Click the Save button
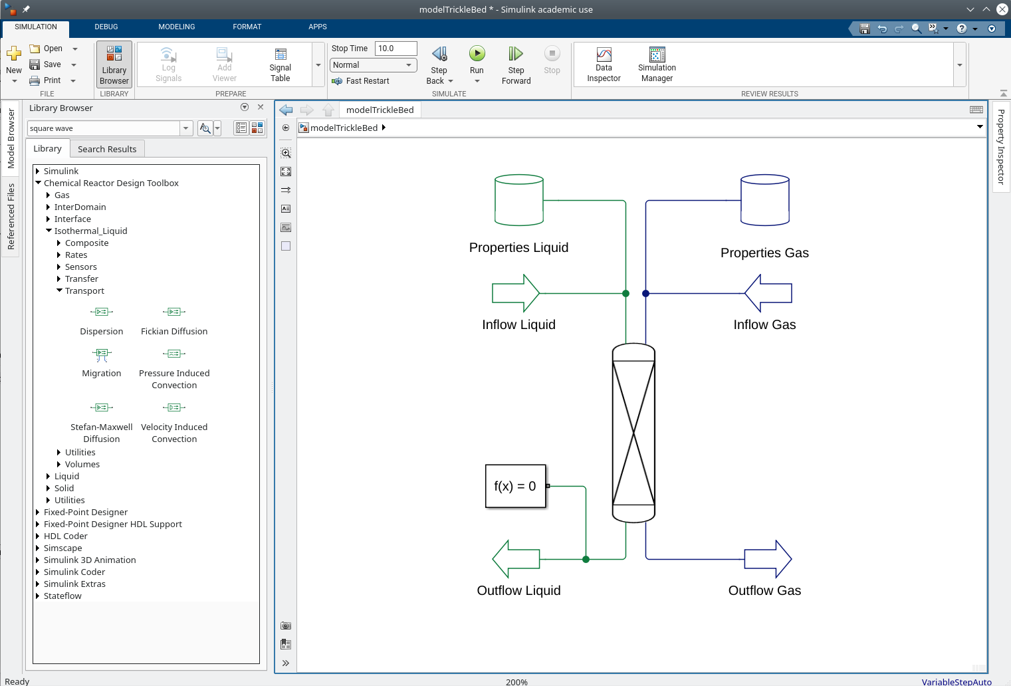Viewport: 1011px width, 686px height. (45, 64)
